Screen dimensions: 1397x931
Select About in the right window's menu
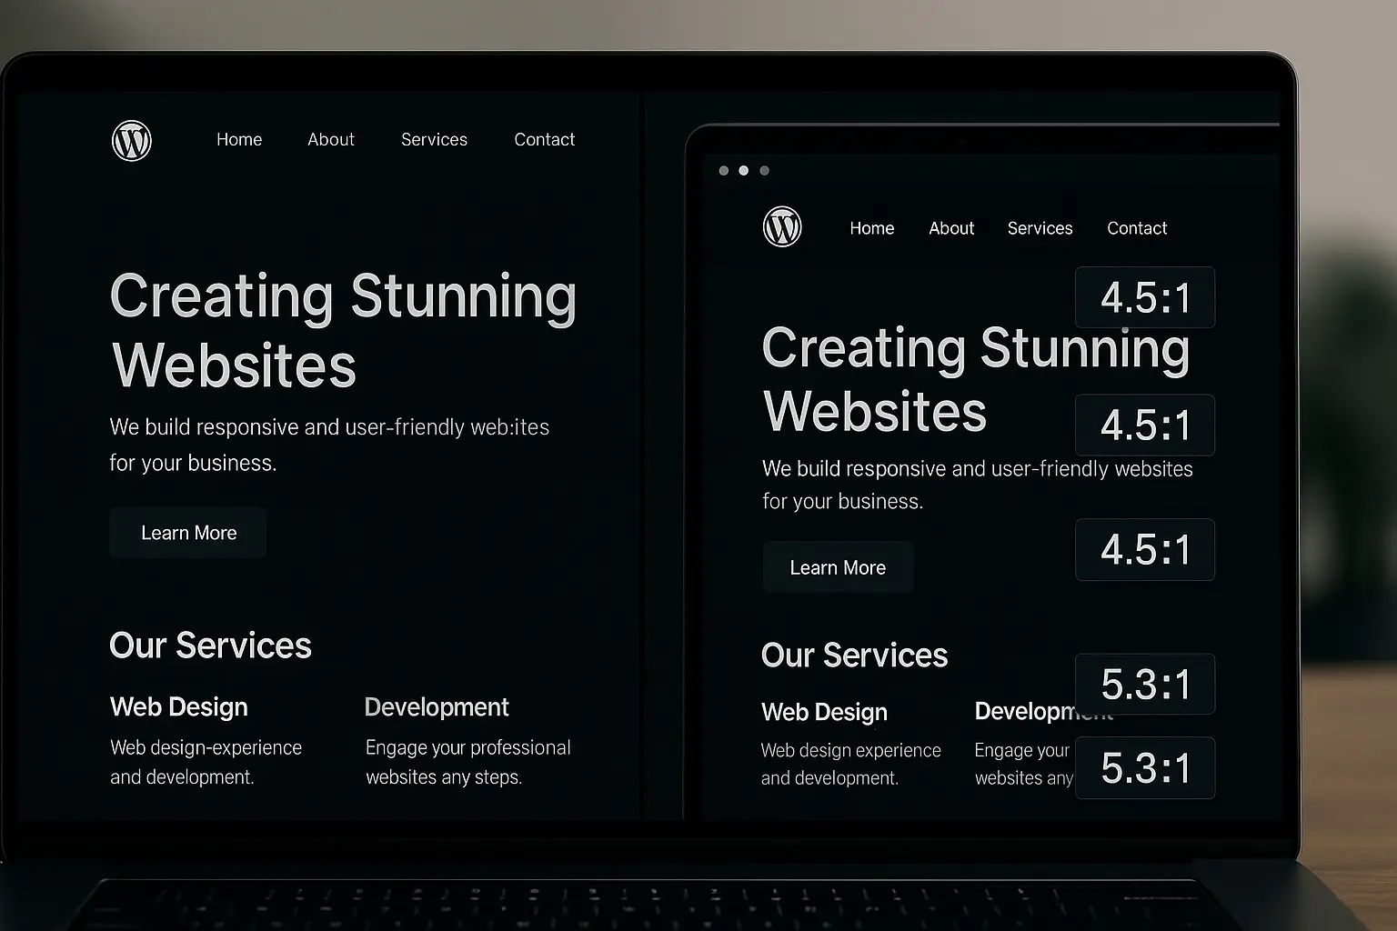(x=951, y=228)
